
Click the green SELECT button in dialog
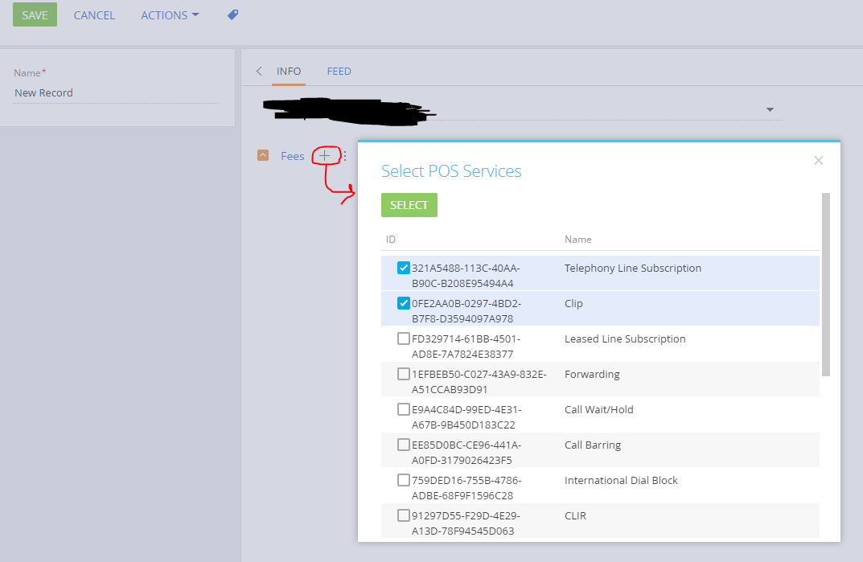pyautogui.click(x=409, y=205)
